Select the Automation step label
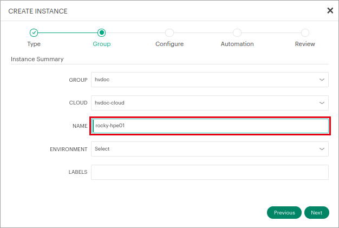Viewport: 339px width, 228px height. click(x=237, y=44)
